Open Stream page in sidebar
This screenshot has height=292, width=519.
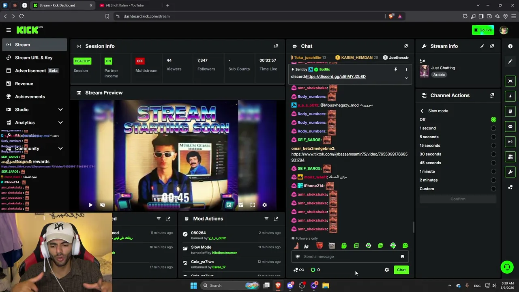[x=34, y=45]
